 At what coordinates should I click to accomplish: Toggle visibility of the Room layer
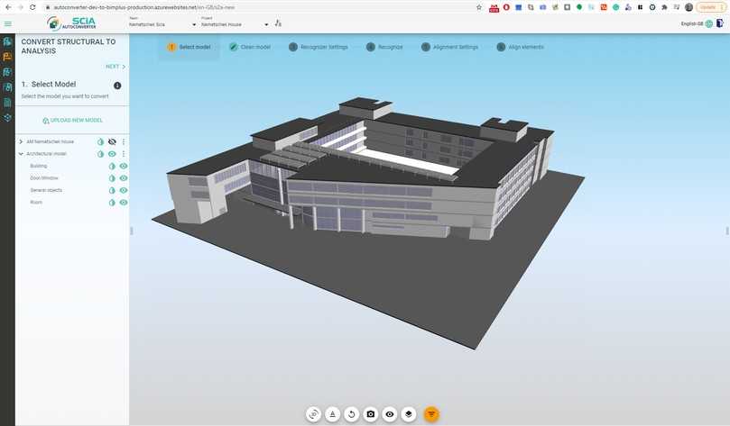(124, 203)
